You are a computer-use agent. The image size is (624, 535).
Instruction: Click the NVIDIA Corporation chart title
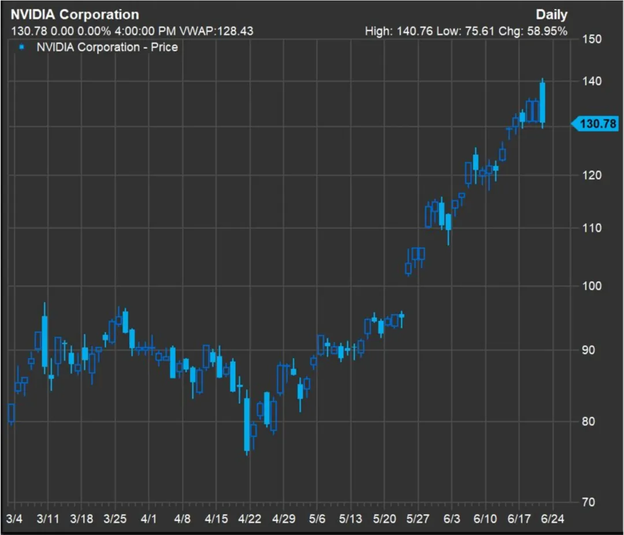75,15
